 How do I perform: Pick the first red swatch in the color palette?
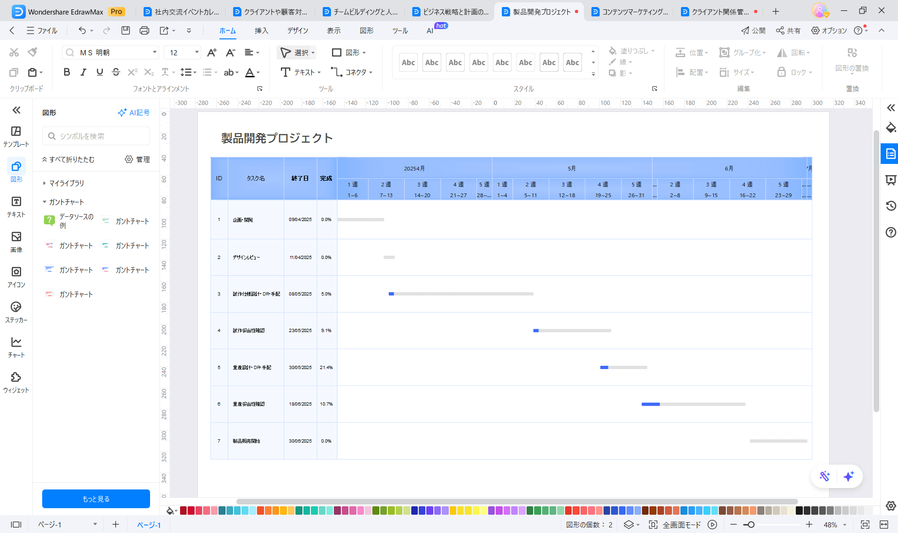tap(183, 511)
